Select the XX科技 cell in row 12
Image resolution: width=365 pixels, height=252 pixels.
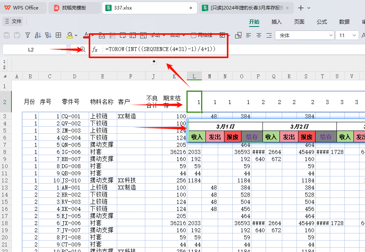(x=131, y=180)
